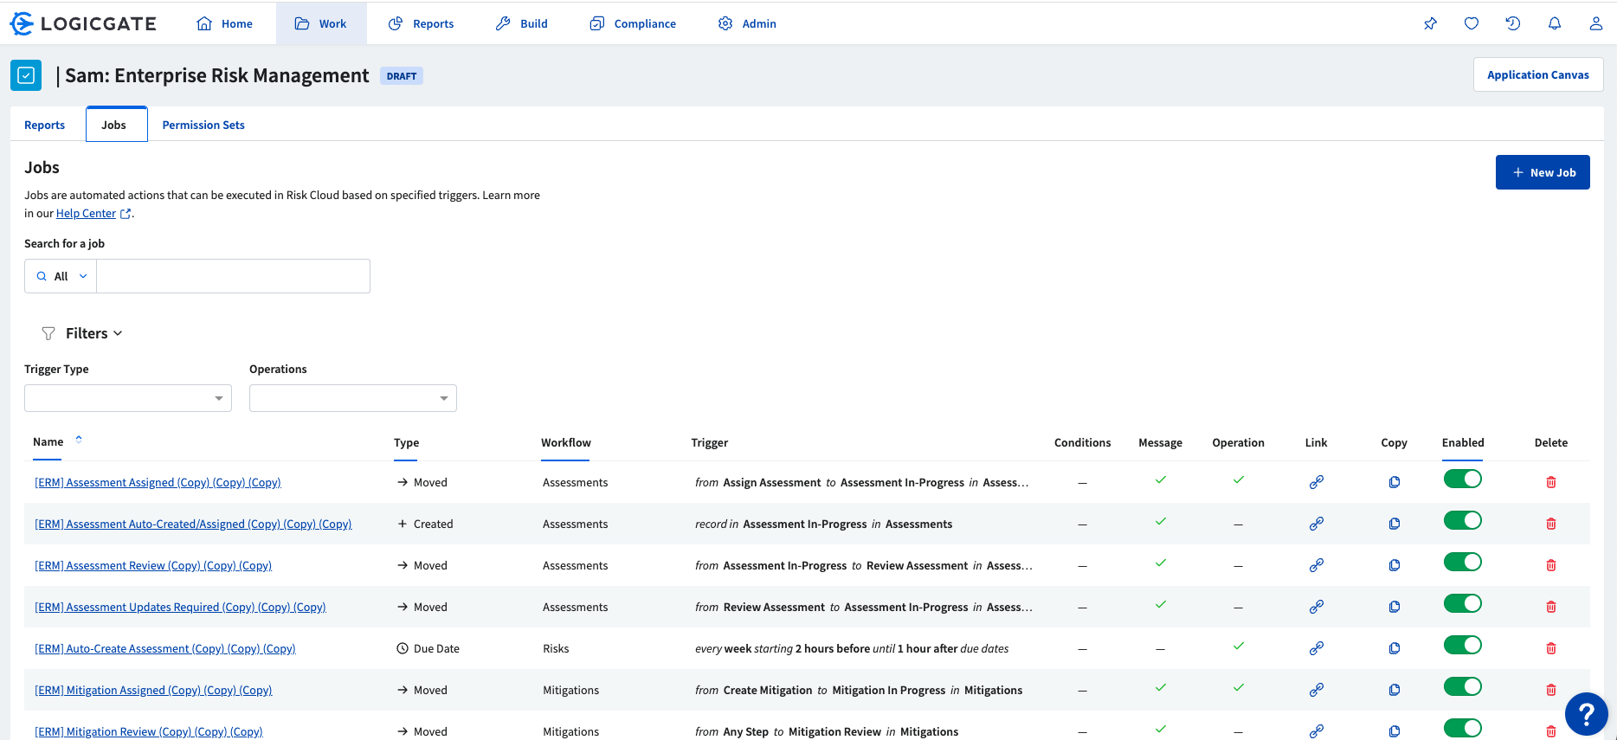Disable the Mitigation Review job toggle
The height and width of the screenshot is (740, 1617).
point(1463,728)
